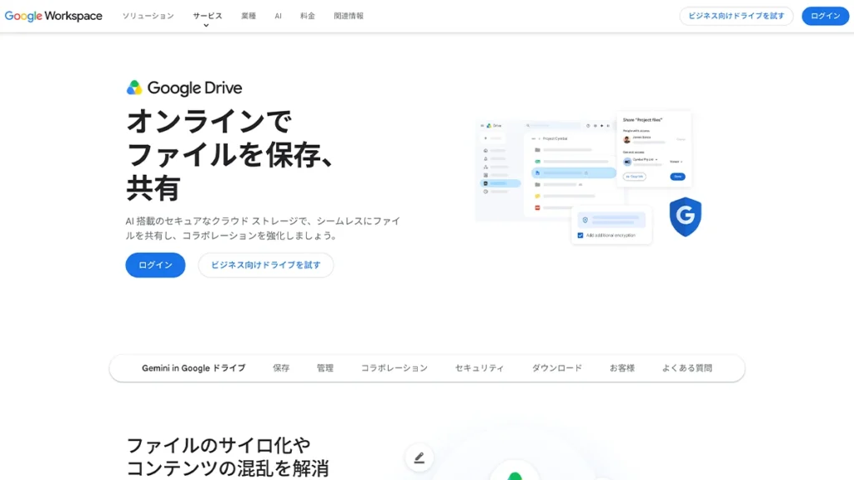
Task: Click header ビジネス向けドライブを試す button
Action: [736, 16]
